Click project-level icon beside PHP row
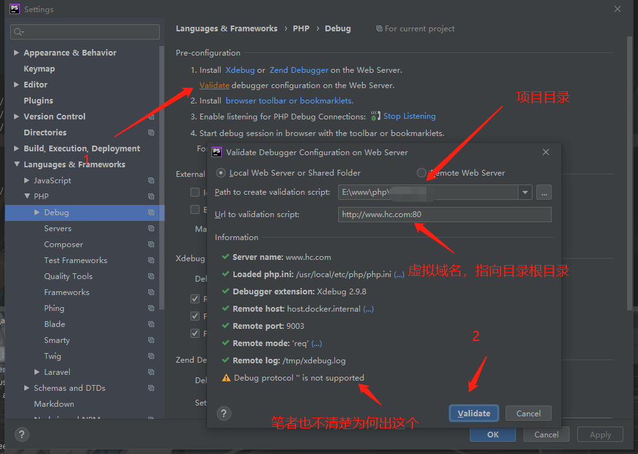Viewport: 638px width, 454px height. coord(152,196)
